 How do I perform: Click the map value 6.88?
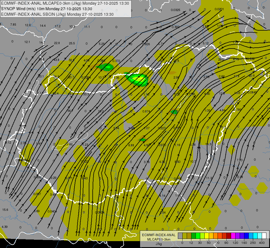pos(131,145)
